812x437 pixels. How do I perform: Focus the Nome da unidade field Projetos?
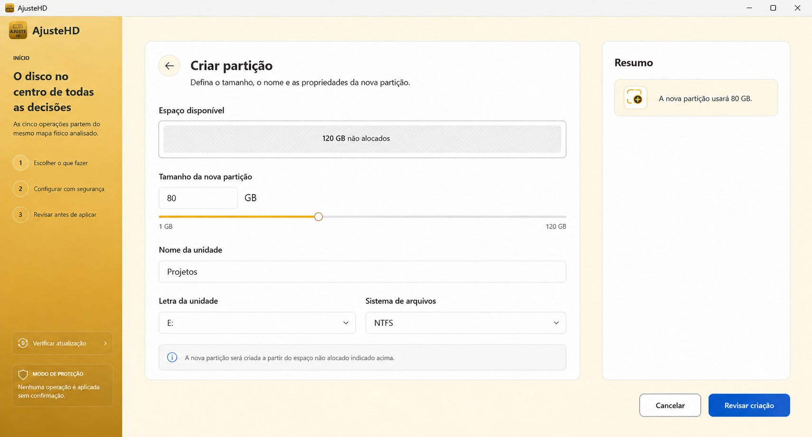[x=362, y=272]
